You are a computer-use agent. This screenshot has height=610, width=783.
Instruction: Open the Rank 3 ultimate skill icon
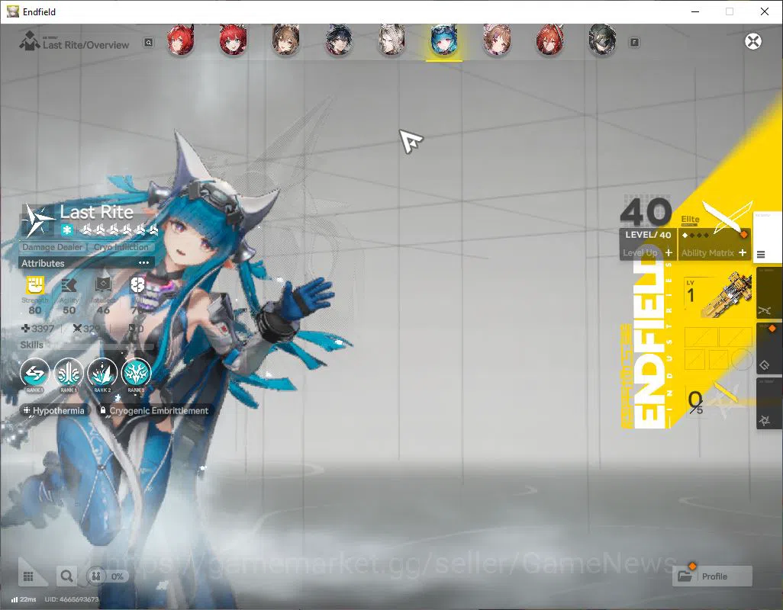[x=136, y=373]
